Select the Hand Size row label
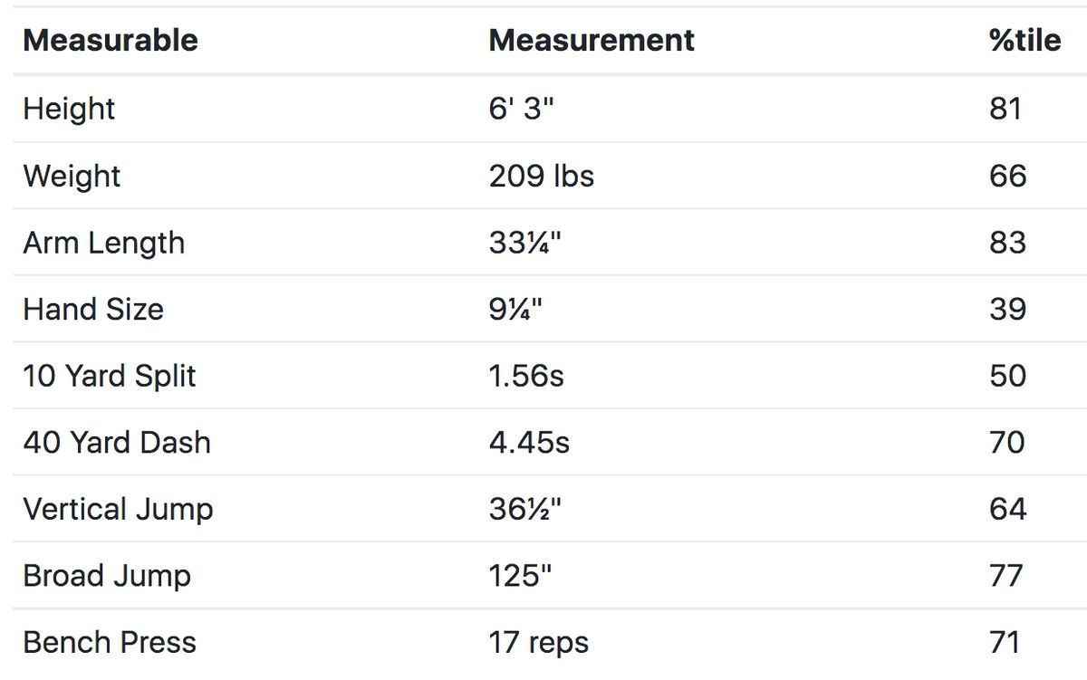The image size is (1087, 680). (93, 310)
